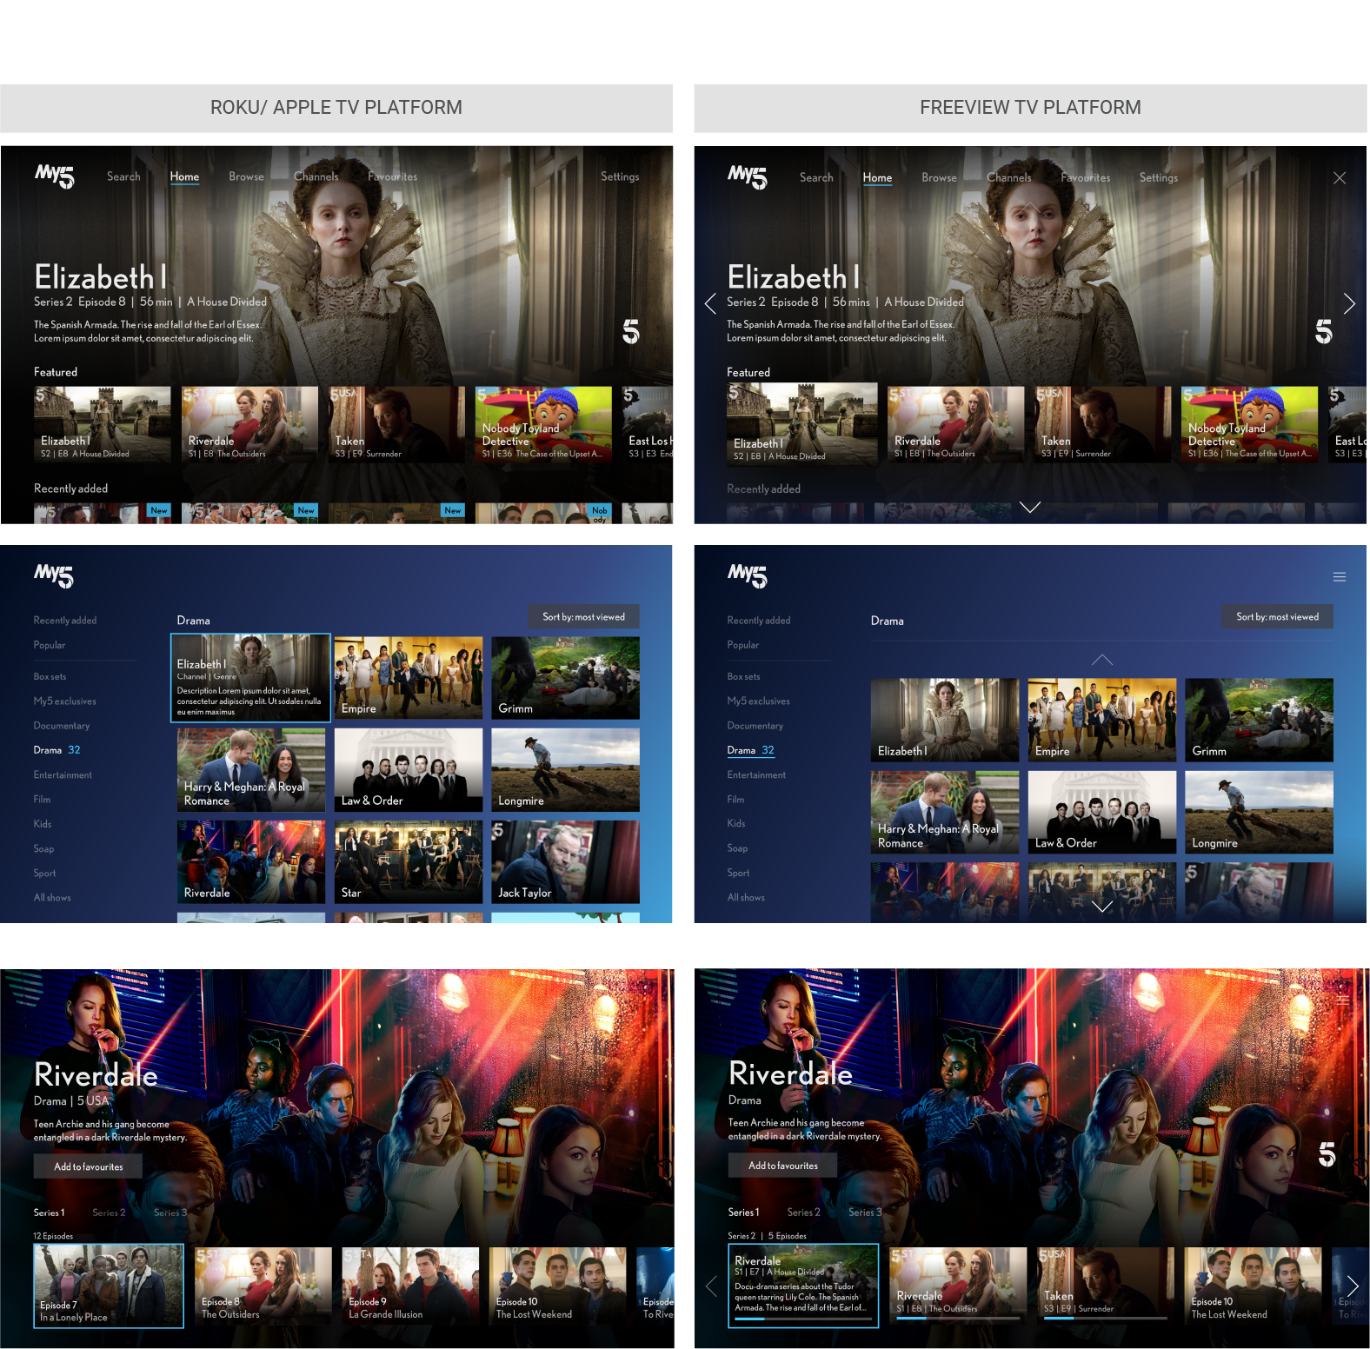This screenshot has height=1349, width=1370.
Task: Choose My5 exclusives in Freeview browse sidebar
Action: pyautogui.click(x=759, y=701)
